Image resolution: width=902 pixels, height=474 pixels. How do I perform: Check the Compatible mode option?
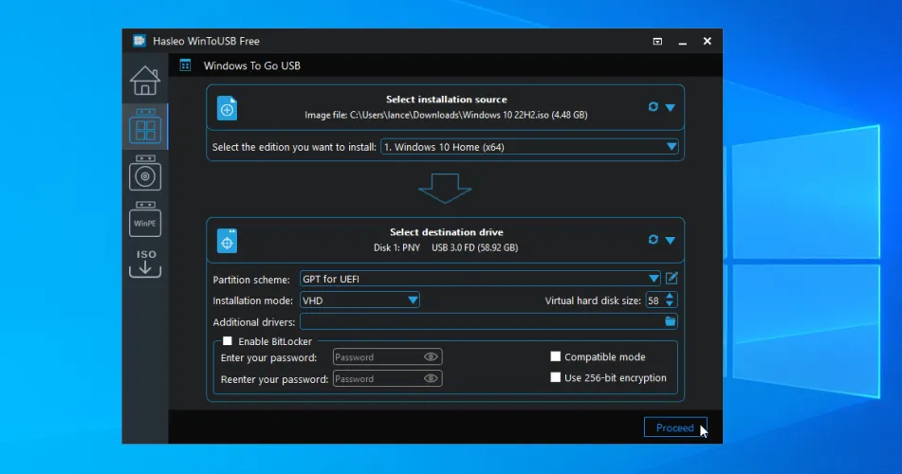(556, 357)
